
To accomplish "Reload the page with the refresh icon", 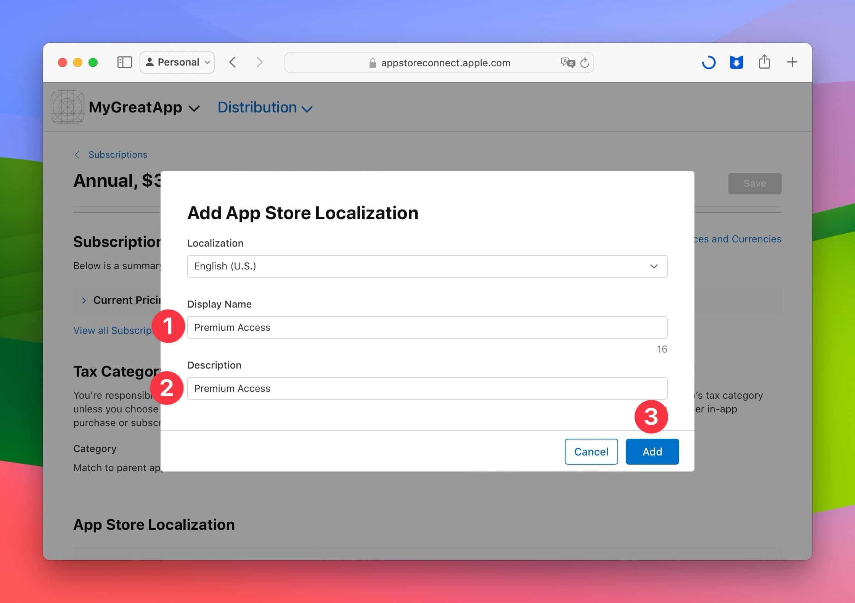I will pos(585,63).
